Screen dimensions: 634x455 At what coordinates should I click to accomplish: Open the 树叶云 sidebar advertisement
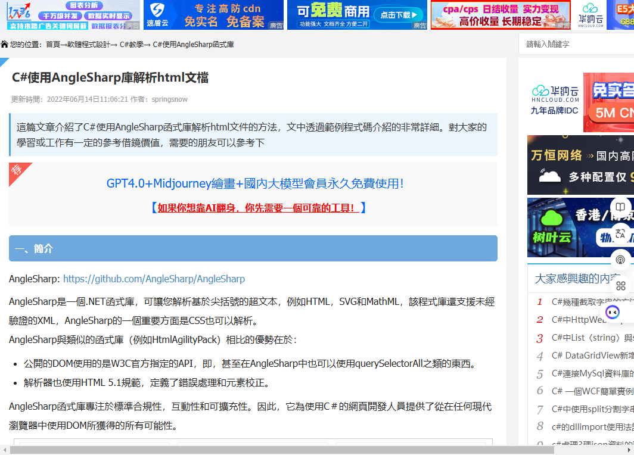(x=580, y=227)
